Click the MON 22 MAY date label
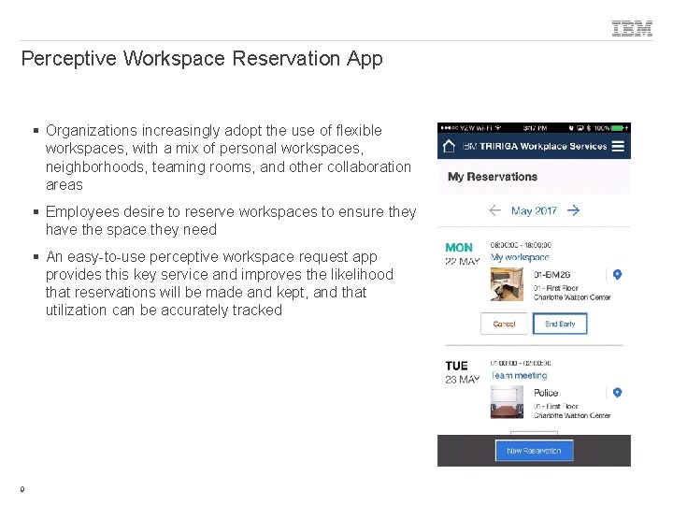The height and width of the screenshot is (505, 673). 463,254
